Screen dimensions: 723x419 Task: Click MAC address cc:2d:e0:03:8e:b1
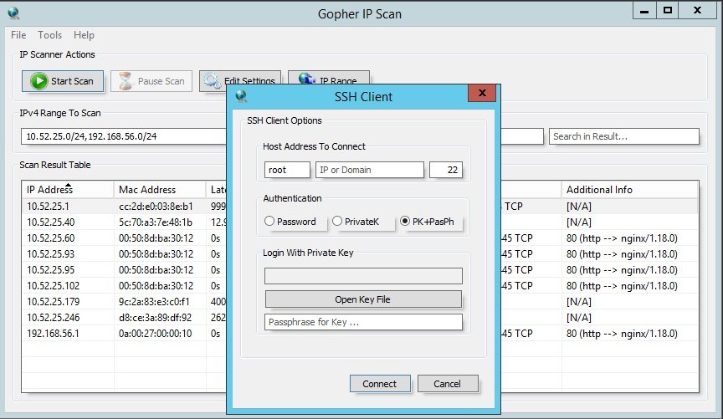(156, 206)
